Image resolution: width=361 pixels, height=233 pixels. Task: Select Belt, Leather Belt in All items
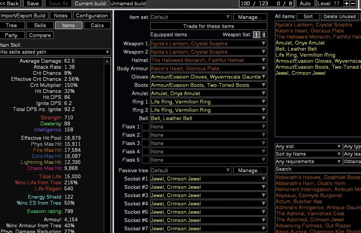coord(296,49)
